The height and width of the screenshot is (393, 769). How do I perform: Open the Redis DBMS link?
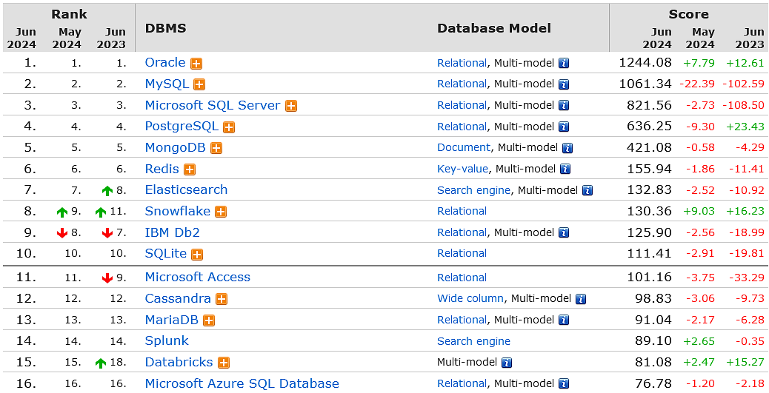pos(162,169)
